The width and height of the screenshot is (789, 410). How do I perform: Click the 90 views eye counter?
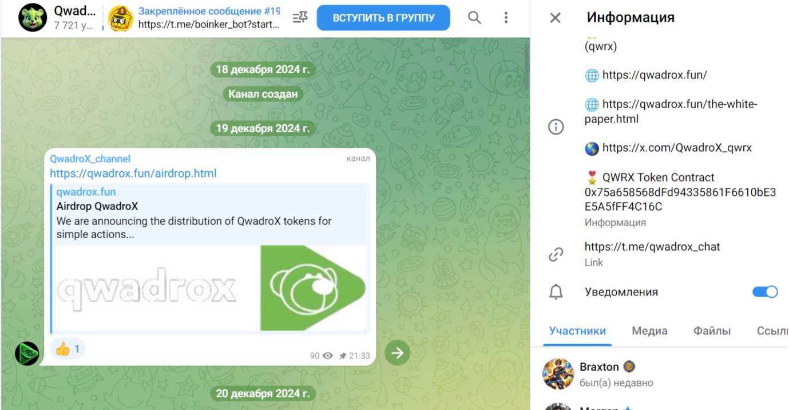click(x=322, y=356)
